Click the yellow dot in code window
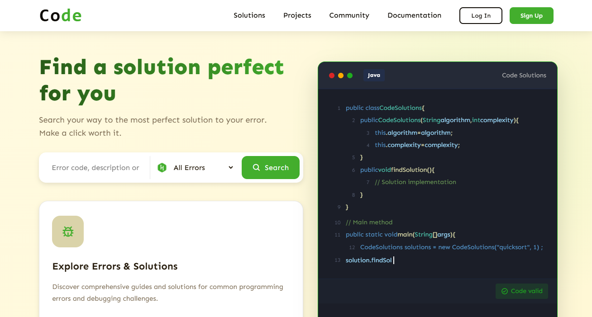Viewport: 592px width, 317px height. tap(341, 76)
